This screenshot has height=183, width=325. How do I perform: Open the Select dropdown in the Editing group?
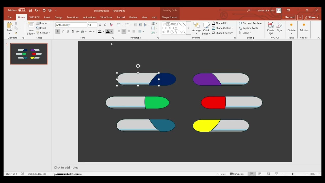pyautogui.click(x=245, y=33)
